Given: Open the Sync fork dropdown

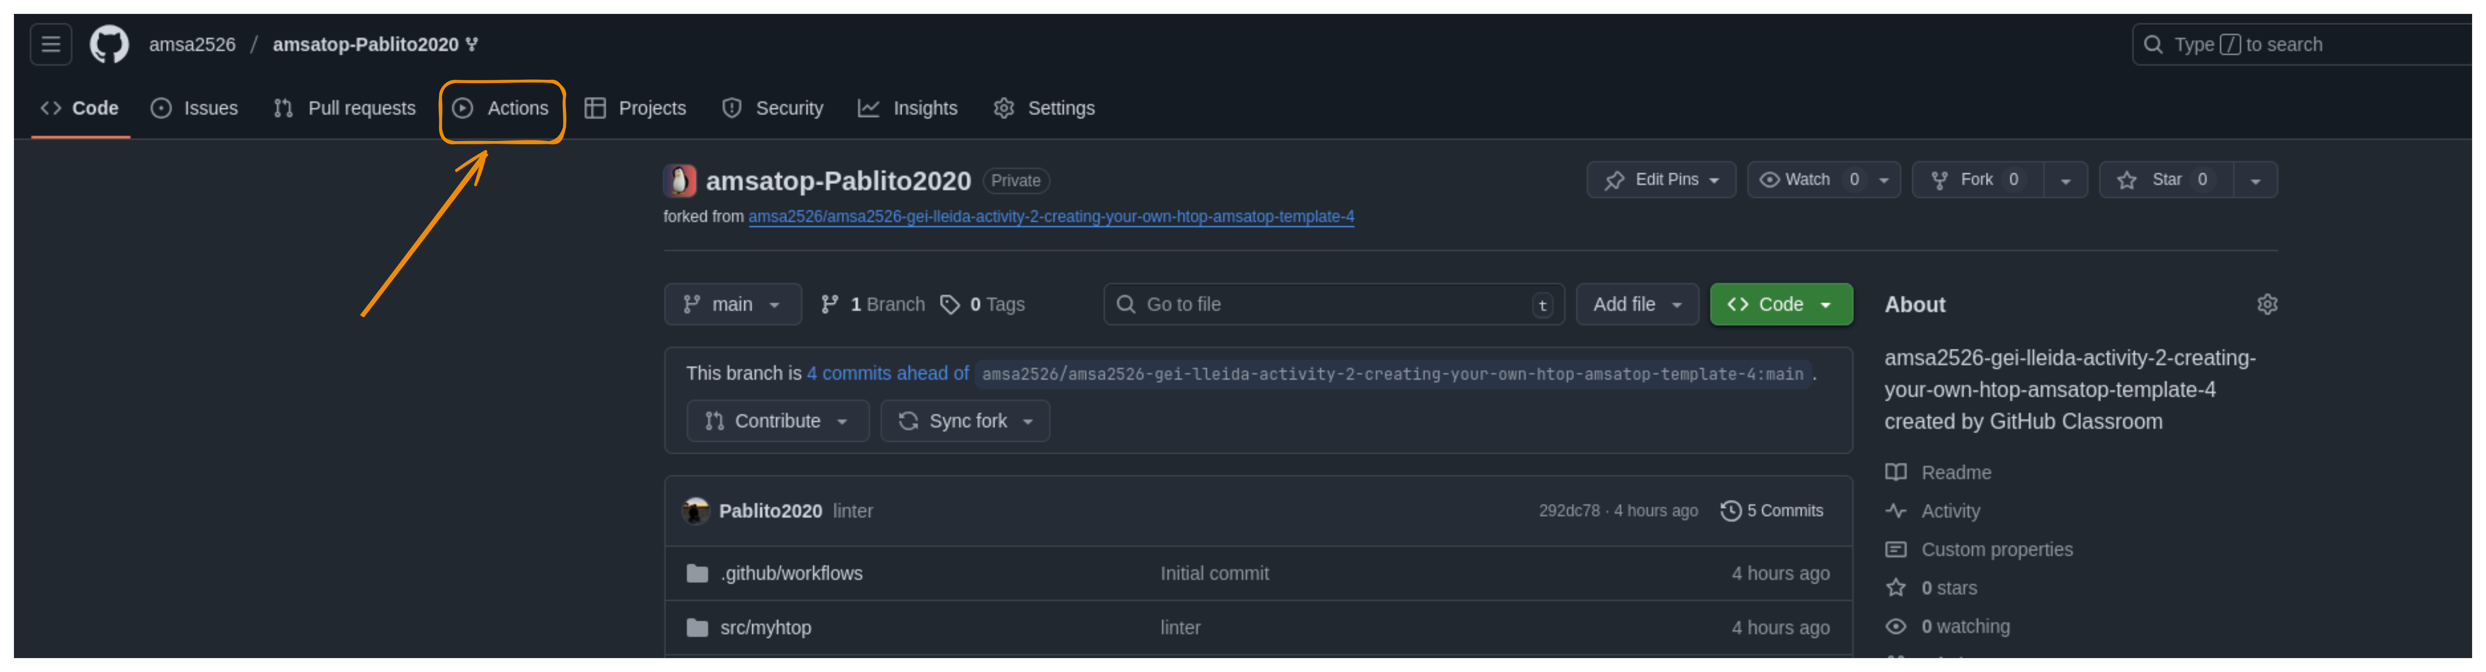Looking at the screenshot, I should 964,421.
